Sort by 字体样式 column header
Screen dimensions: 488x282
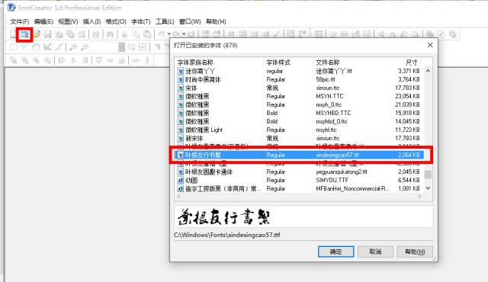pos(289,62)
